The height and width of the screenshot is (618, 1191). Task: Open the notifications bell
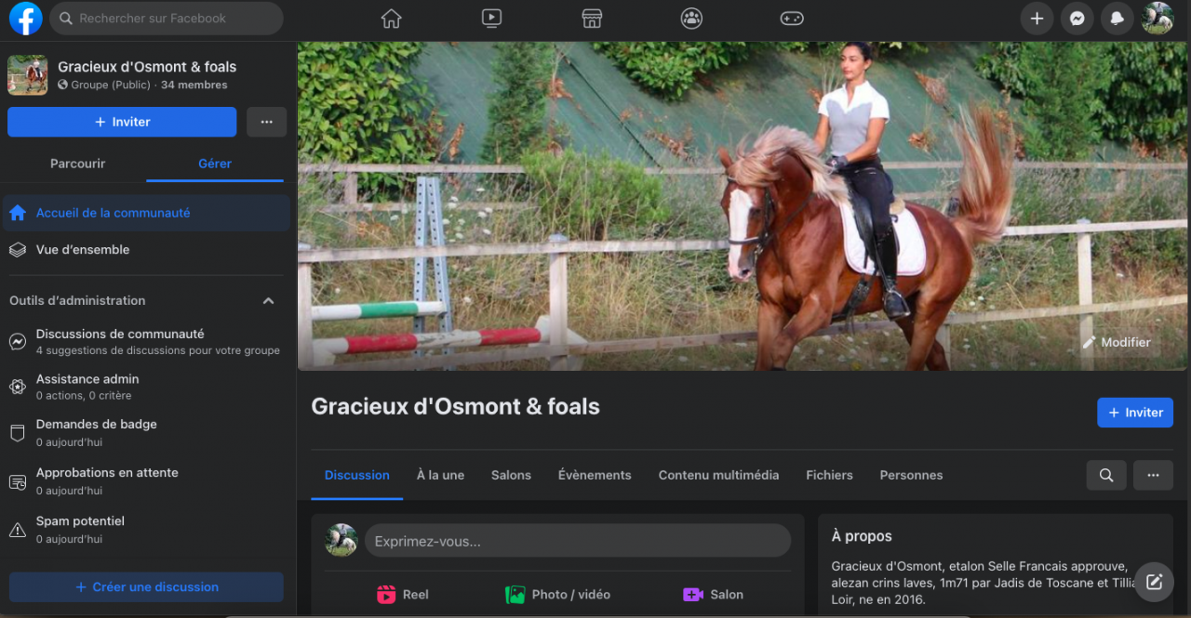point(1117,19)
